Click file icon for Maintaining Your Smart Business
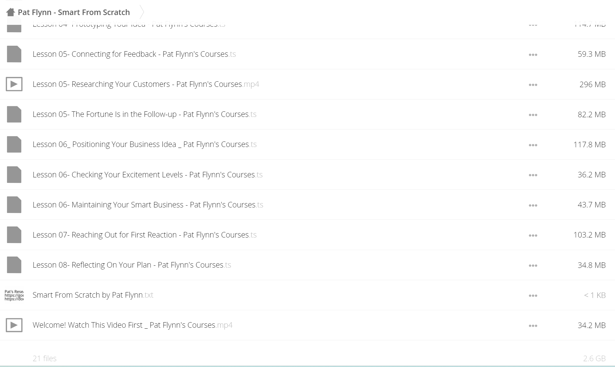Screen dimensions: 615x367 pyautogui.click(x=14, y=205)
